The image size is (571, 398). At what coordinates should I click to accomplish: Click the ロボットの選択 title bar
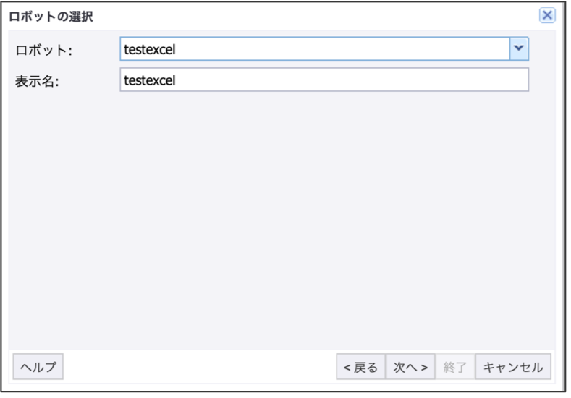click(x=275, y=15)
